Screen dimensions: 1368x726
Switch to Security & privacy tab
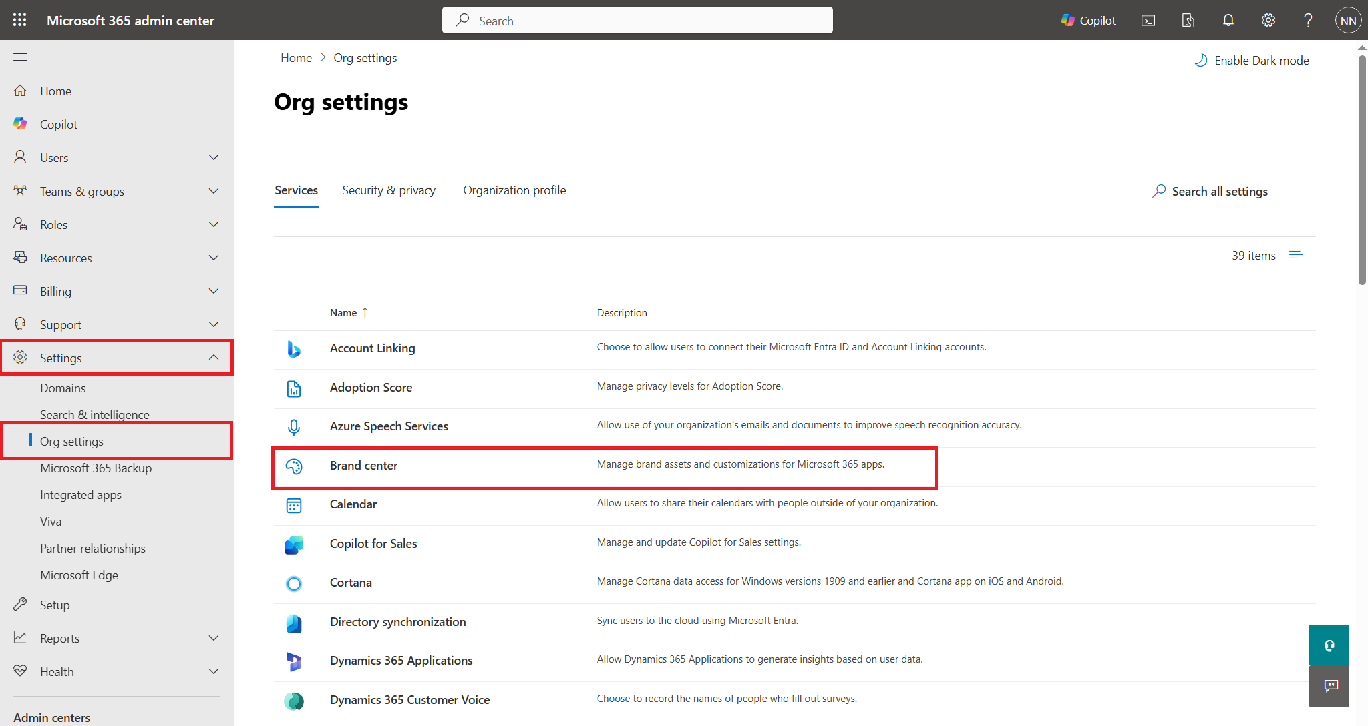389,190
